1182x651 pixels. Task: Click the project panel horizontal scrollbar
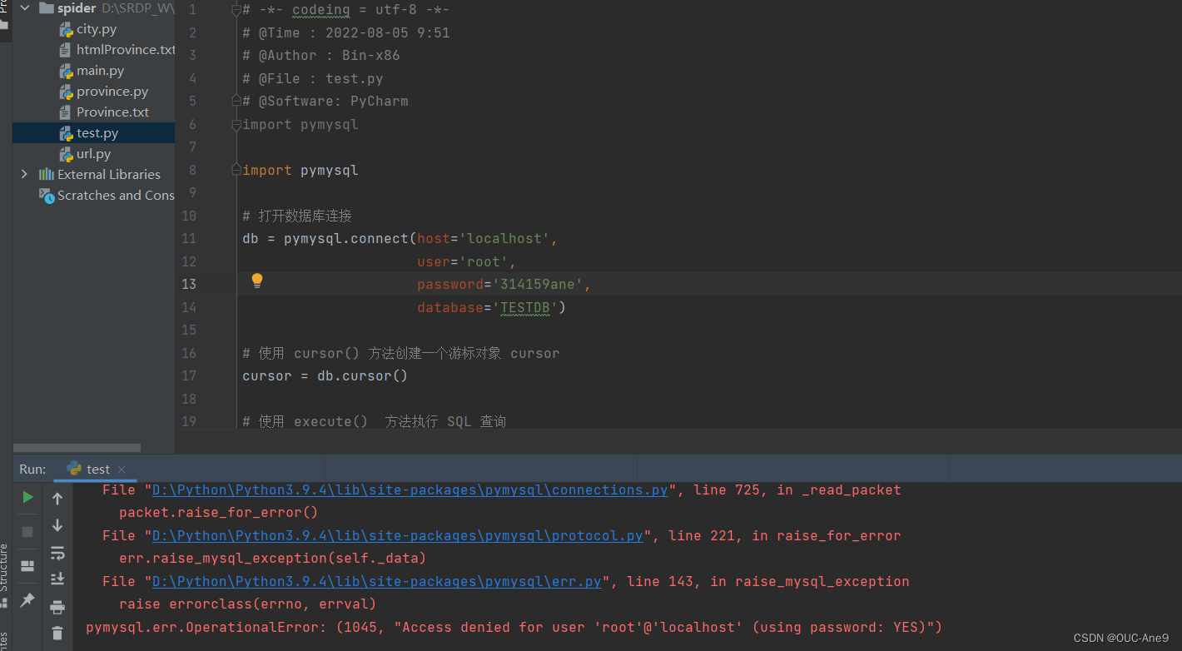(77, 448)
